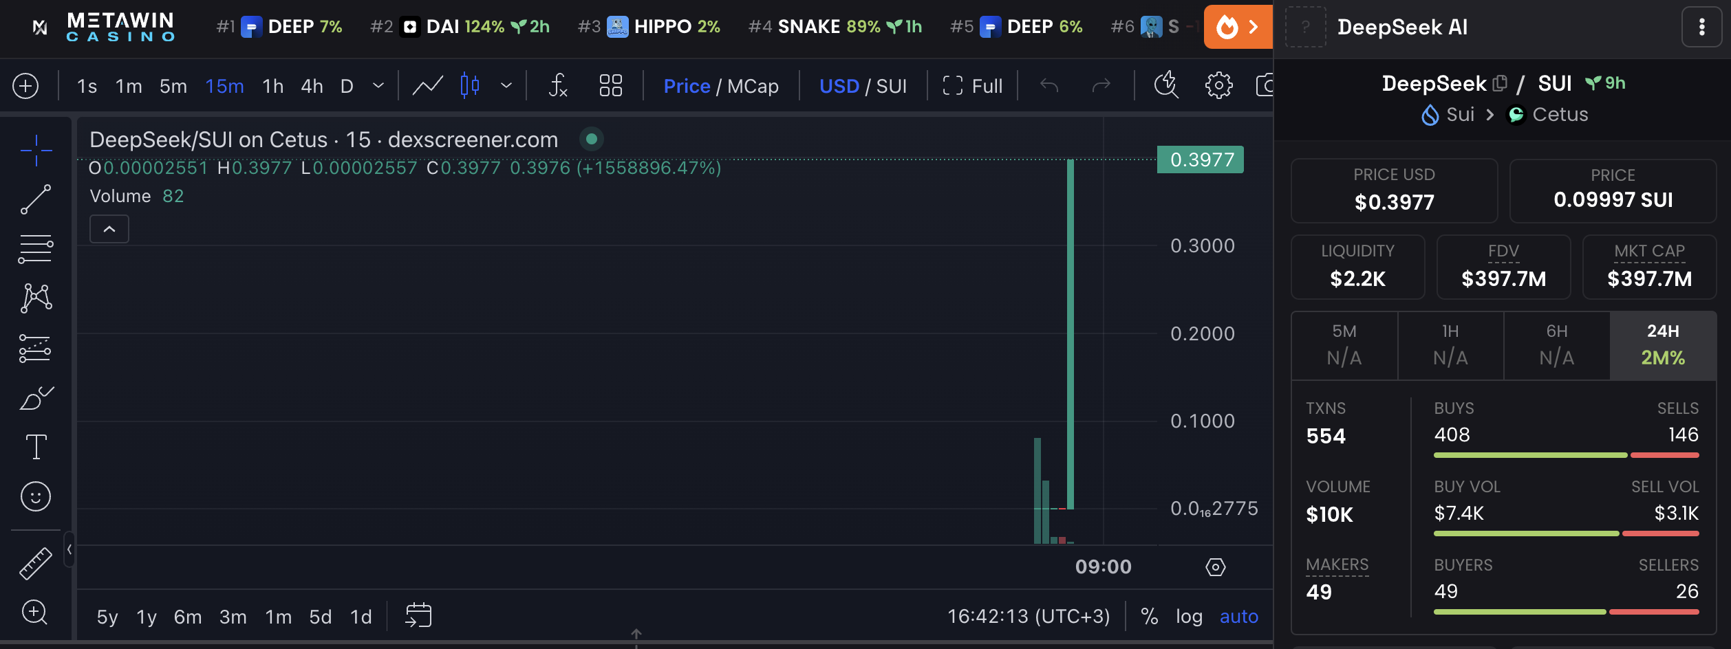Collapse the chart legend with chevron
The width and height of the screenshot is (1731, 649).
point(109,229)
